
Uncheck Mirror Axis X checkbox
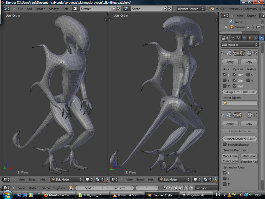click(x=225, y=75)
